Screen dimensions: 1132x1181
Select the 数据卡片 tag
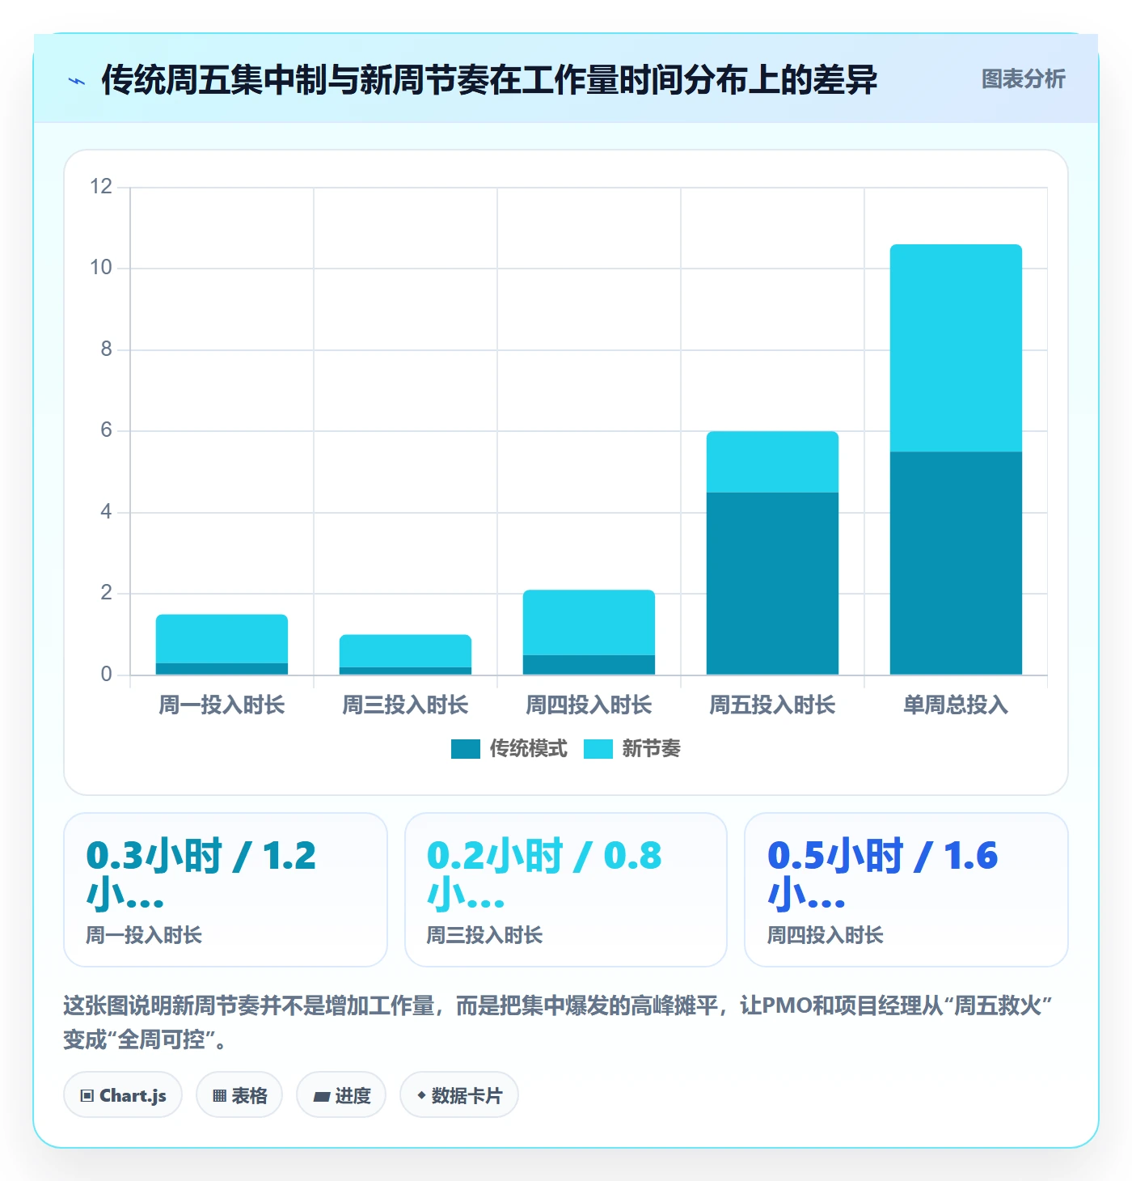(x=459, y=1095)
